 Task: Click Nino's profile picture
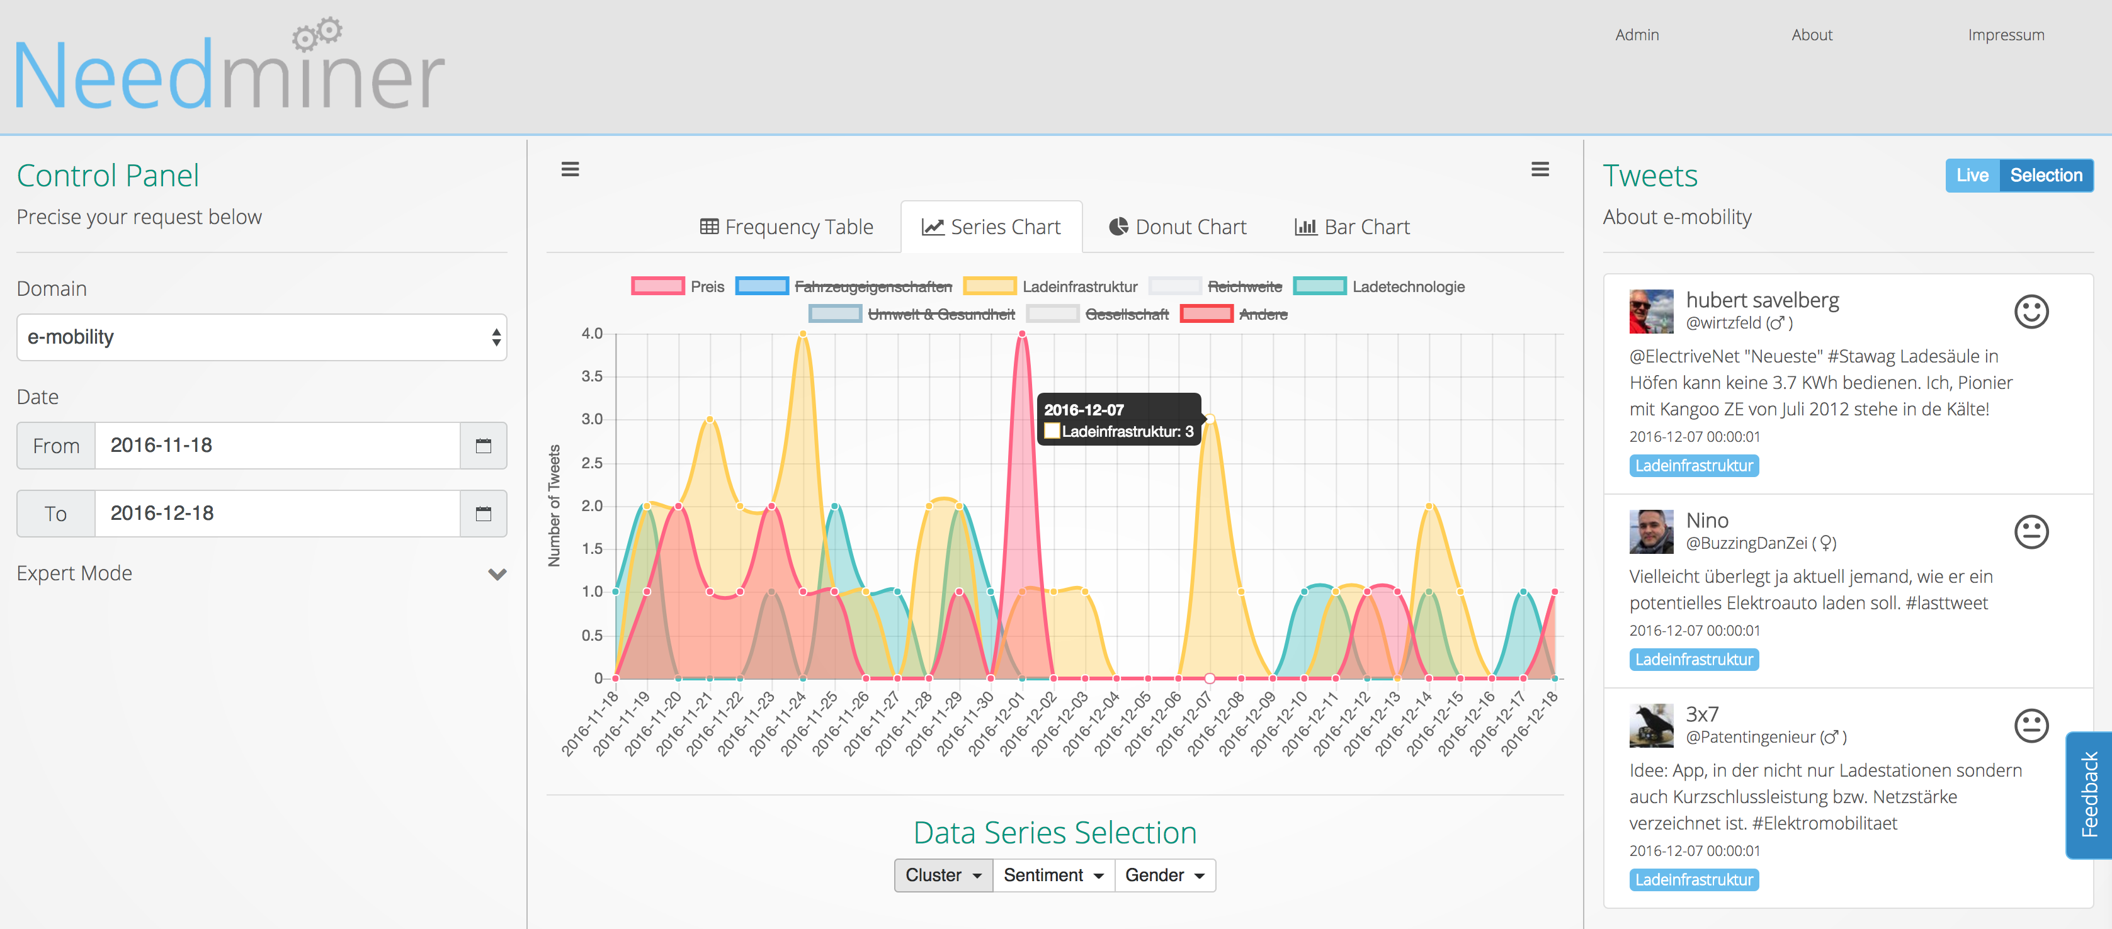click(1651, 532)
